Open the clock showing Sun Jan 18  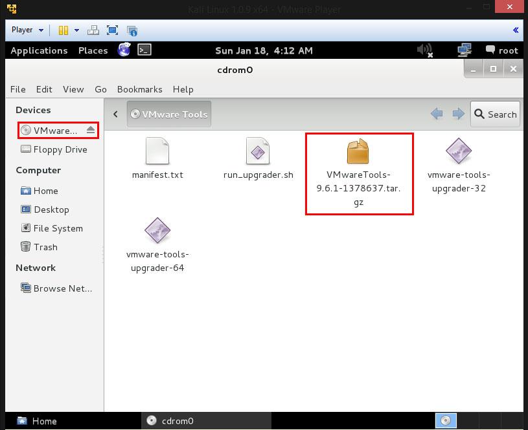pyautogui.click(x=264, y=50)
